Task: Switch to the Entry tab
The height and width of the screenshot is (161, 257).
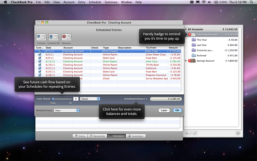Action: 80,136
